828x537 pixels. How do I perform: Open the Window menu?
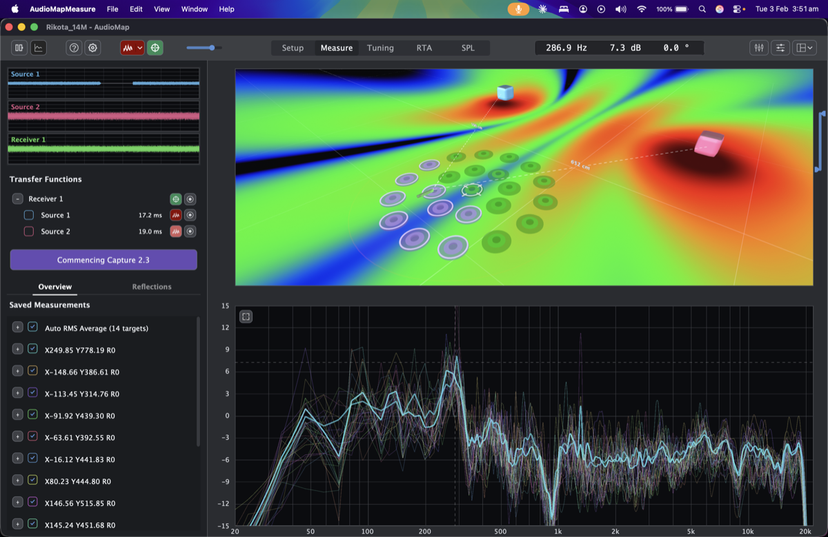pyautogui.click(x=195, y=9)
